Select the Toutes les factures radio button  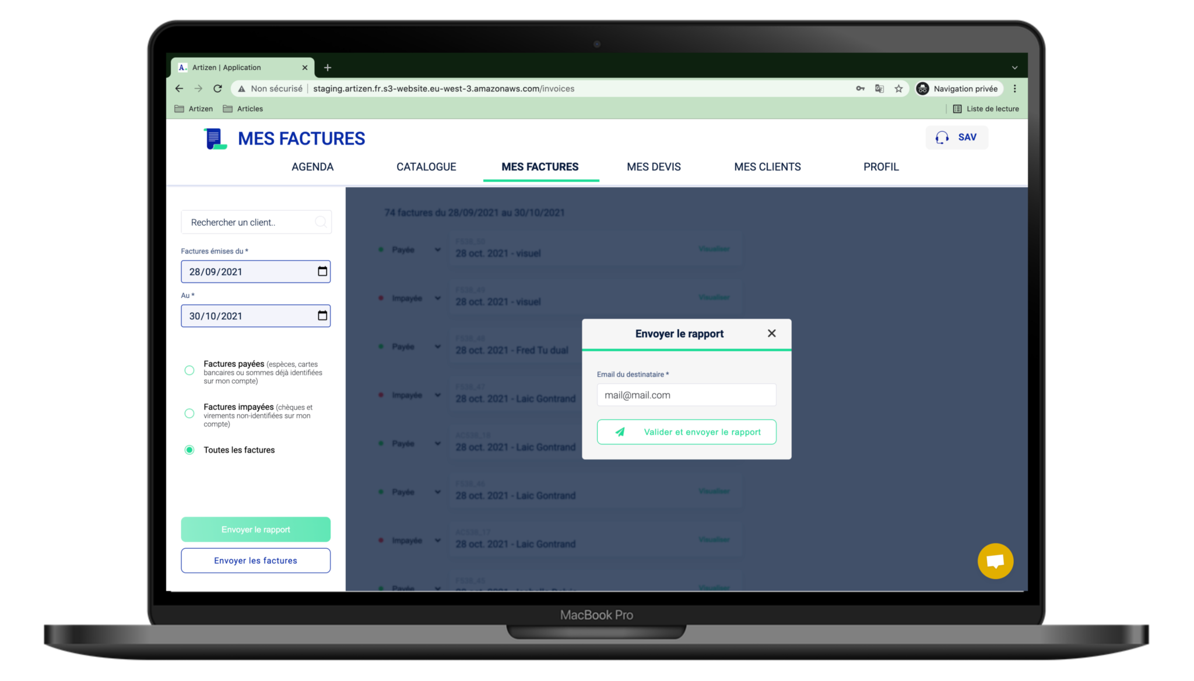click(x=189, y=449)
